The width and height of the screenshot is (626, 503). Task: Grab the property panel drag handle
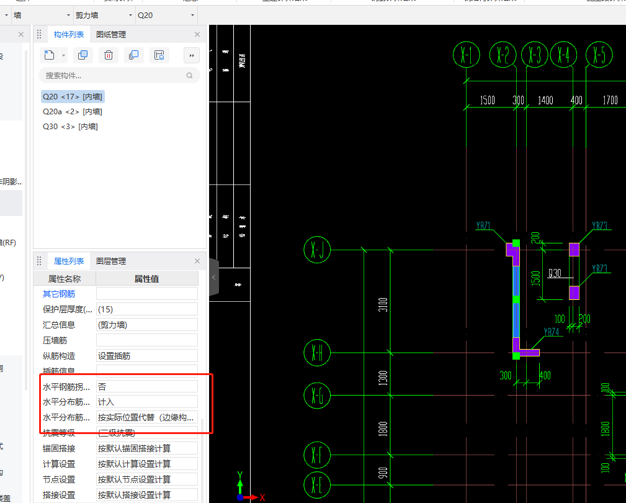pyautogui.click(x=39, y=261)
